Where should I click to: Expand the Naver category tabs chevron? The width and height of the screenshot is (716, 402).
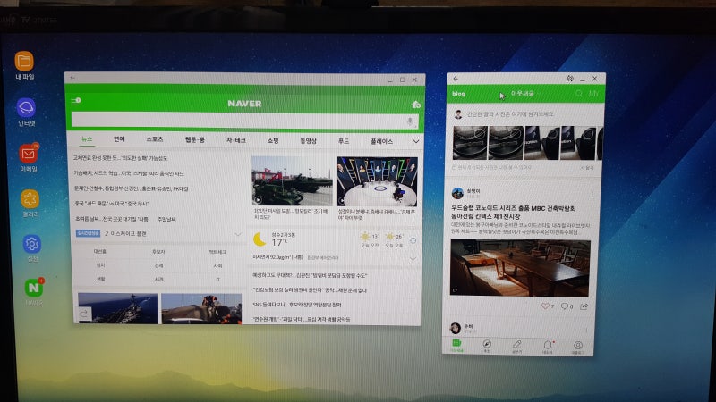[x=416, y=142]
